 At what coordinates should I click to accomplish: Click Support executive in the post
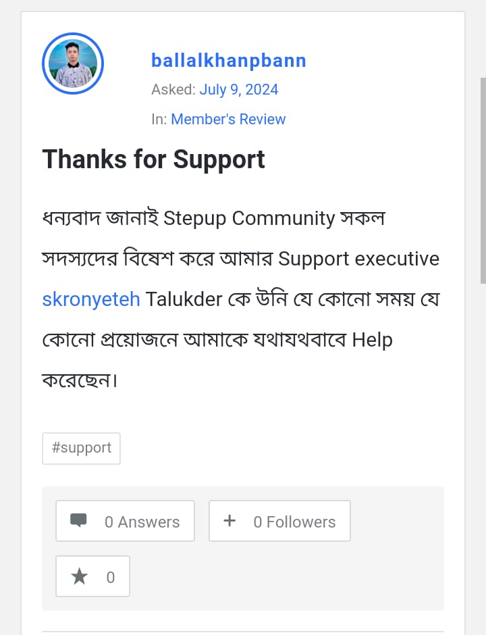pyautogui.click(x=358, y=259)
